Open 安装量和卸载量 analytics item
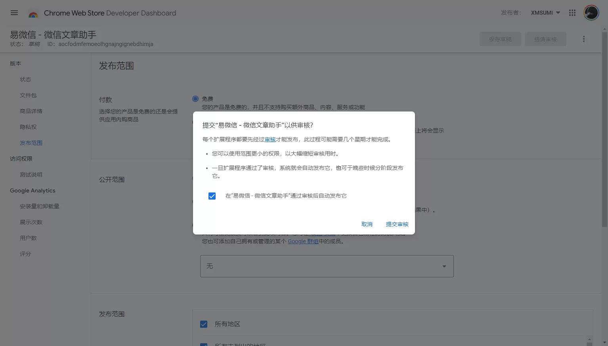The width and height of the screenshot is (608, 346). (x=40, y=206)
